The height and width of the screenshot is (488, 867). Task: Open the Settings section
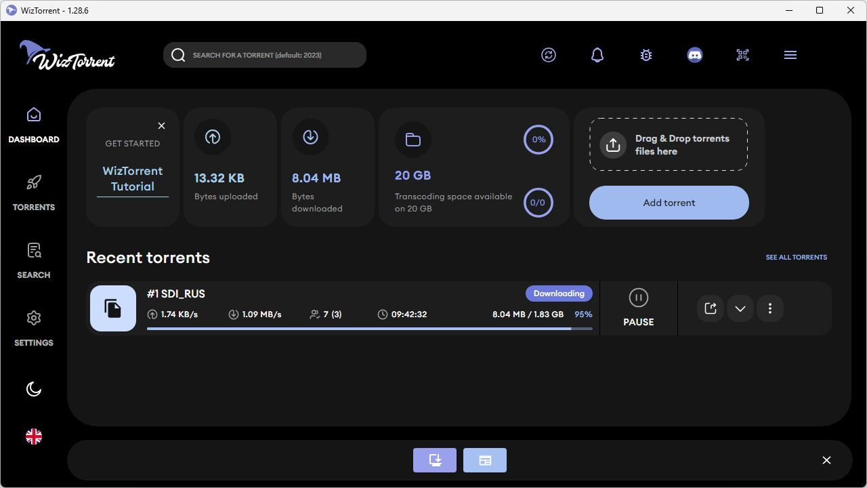coord(34,329)
